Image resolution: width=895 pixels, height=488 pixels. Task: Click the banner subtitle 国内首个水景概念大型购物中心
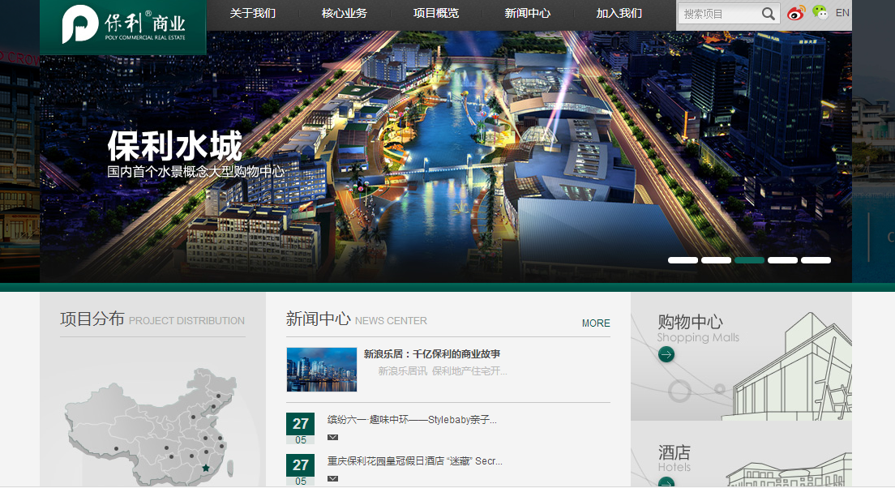coord(196,171)
